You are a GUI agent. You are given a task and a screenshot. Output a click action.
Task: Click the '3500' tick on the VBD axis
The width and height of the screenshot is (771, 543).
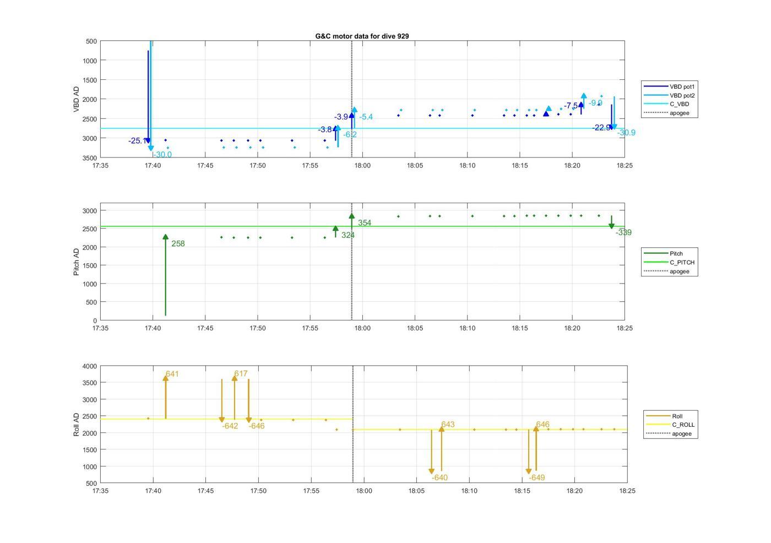(x=91, y=158)
